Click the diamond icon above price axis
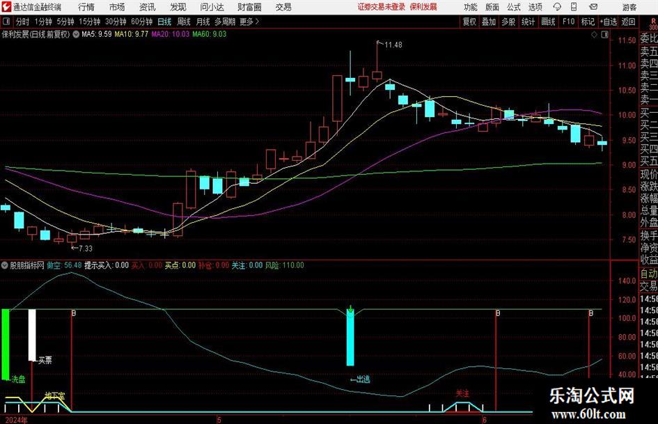 [594, 35]
